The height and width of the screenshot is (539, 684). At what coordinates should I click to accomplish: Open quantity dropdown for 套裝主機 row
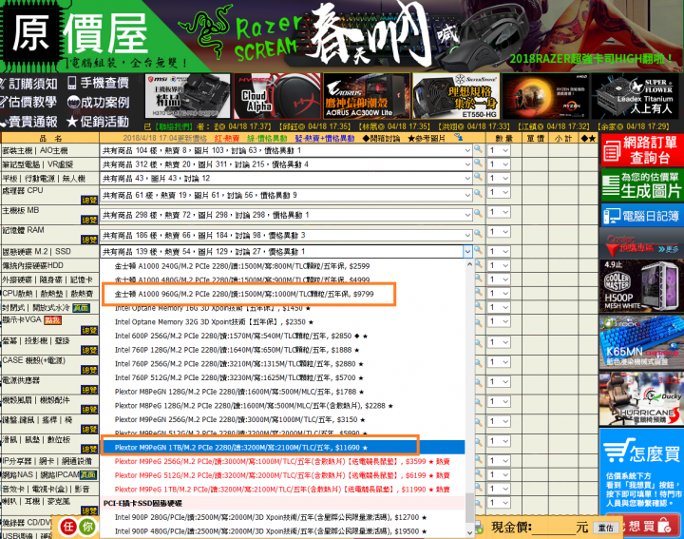click(x=499, y=150)
